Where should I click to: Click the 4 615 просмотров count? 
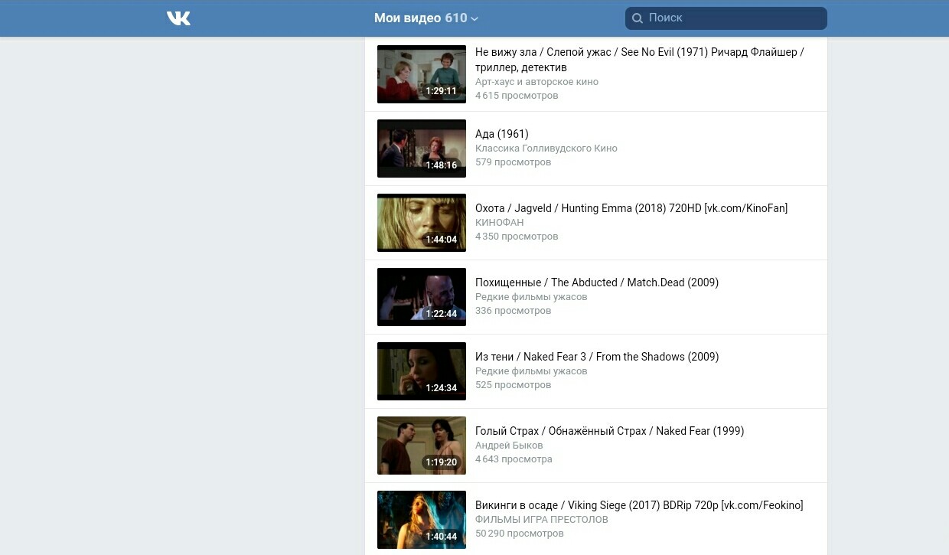(x=517, y=96)
